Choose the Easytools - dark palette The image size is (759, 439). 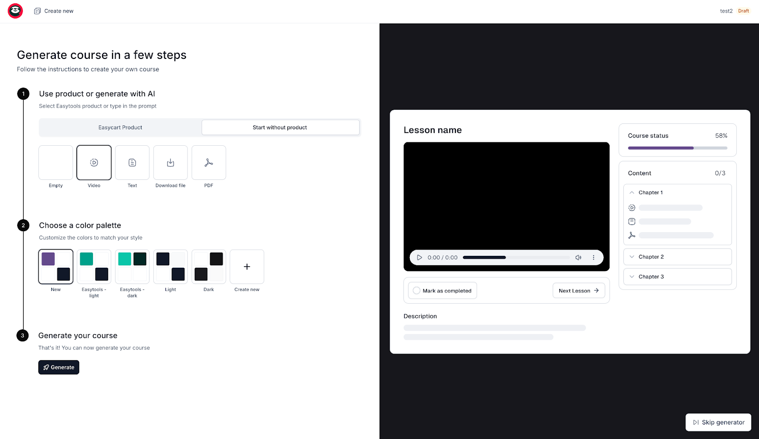coord(132,267)
